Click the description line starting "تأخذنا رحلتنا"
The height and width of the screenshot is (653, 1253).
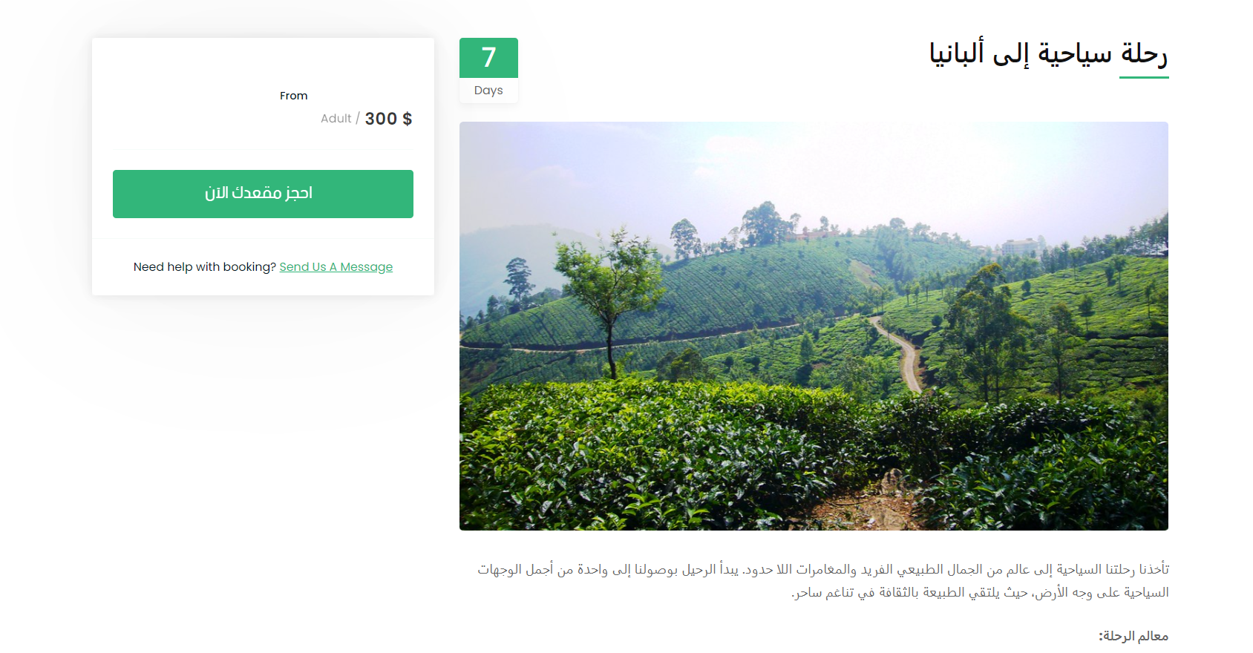[823, 569]
